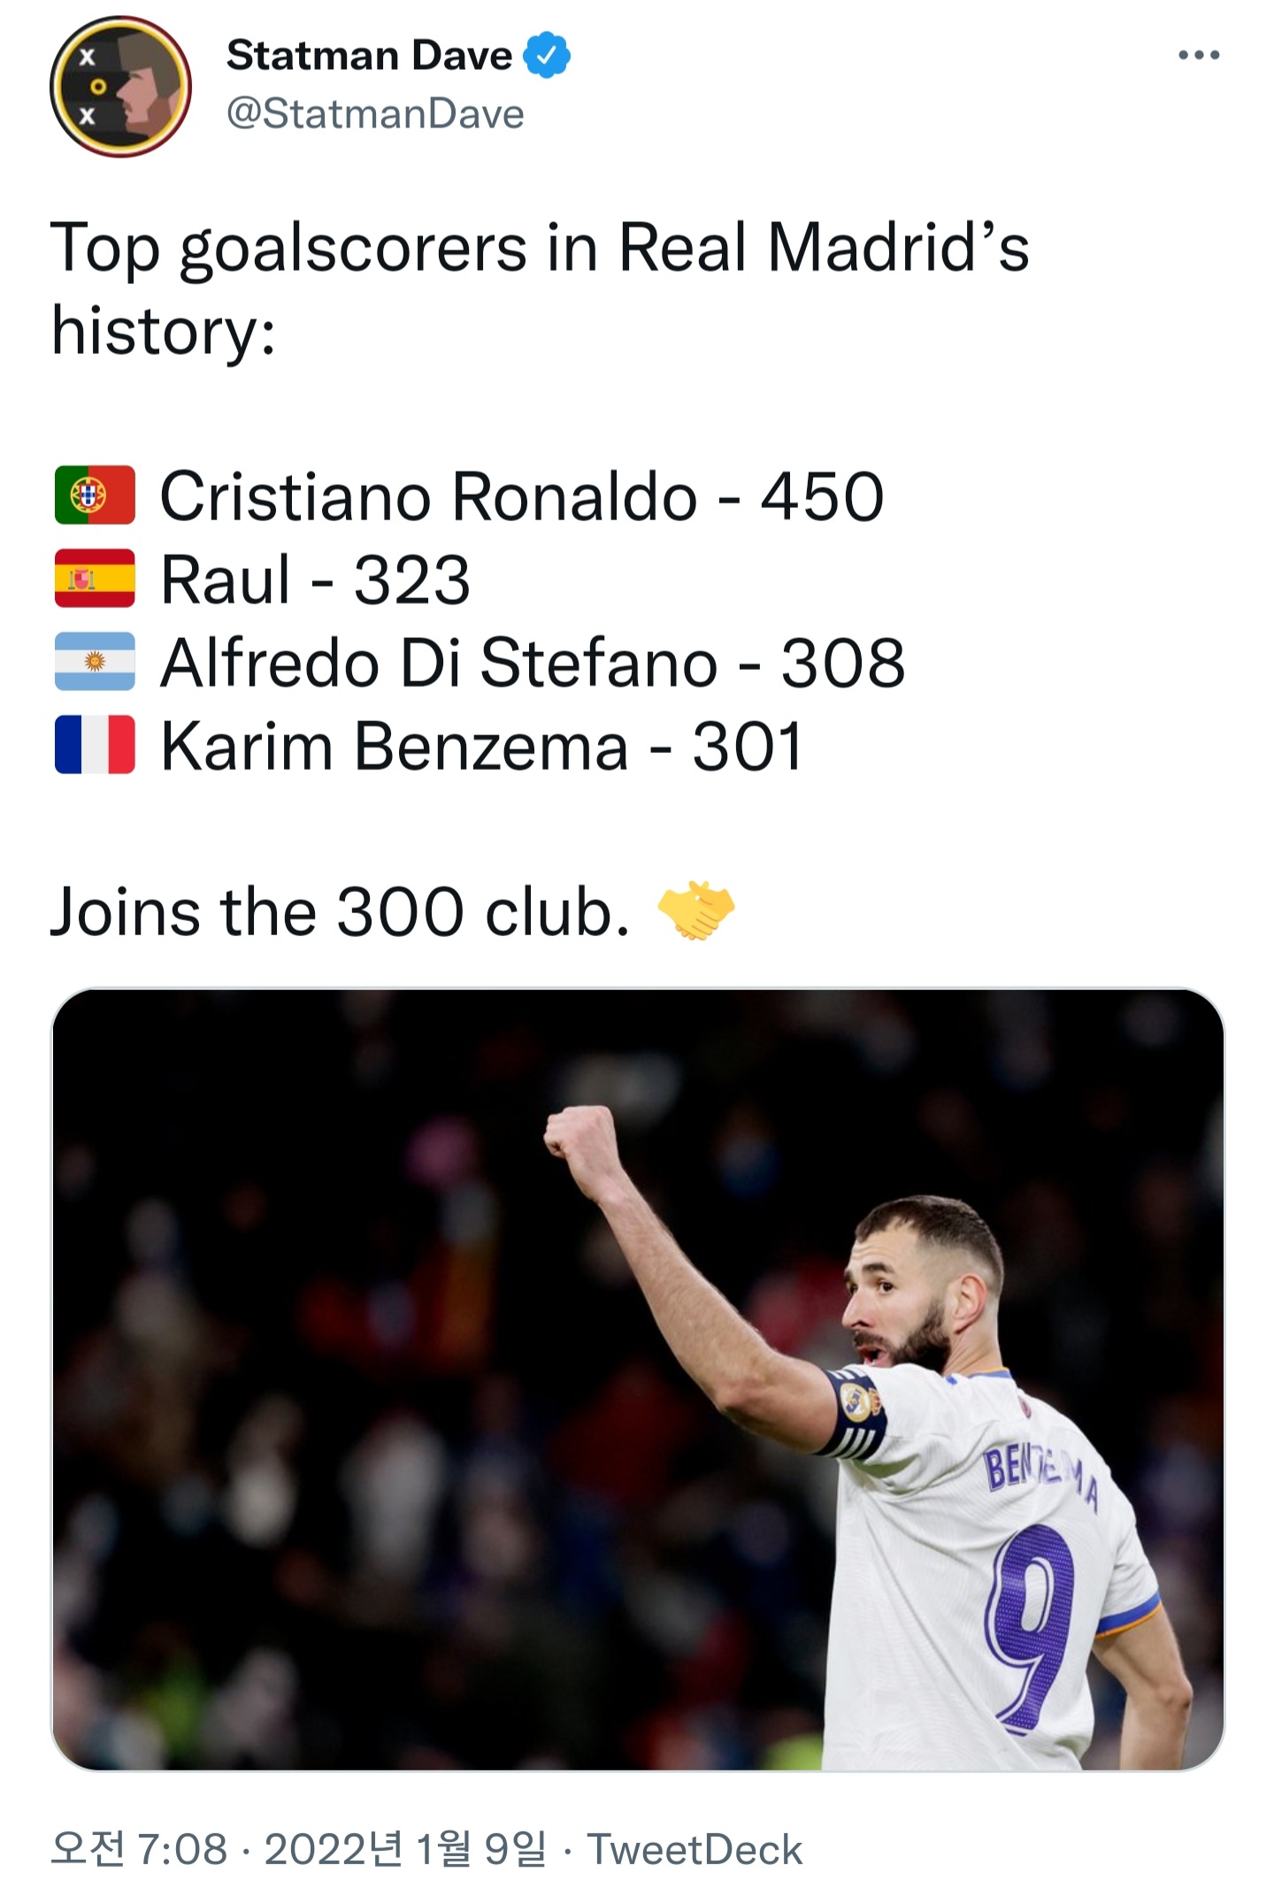Click the blue verified badge
The width and height of the screenshot is (1274, 1896).
point(547,55)
